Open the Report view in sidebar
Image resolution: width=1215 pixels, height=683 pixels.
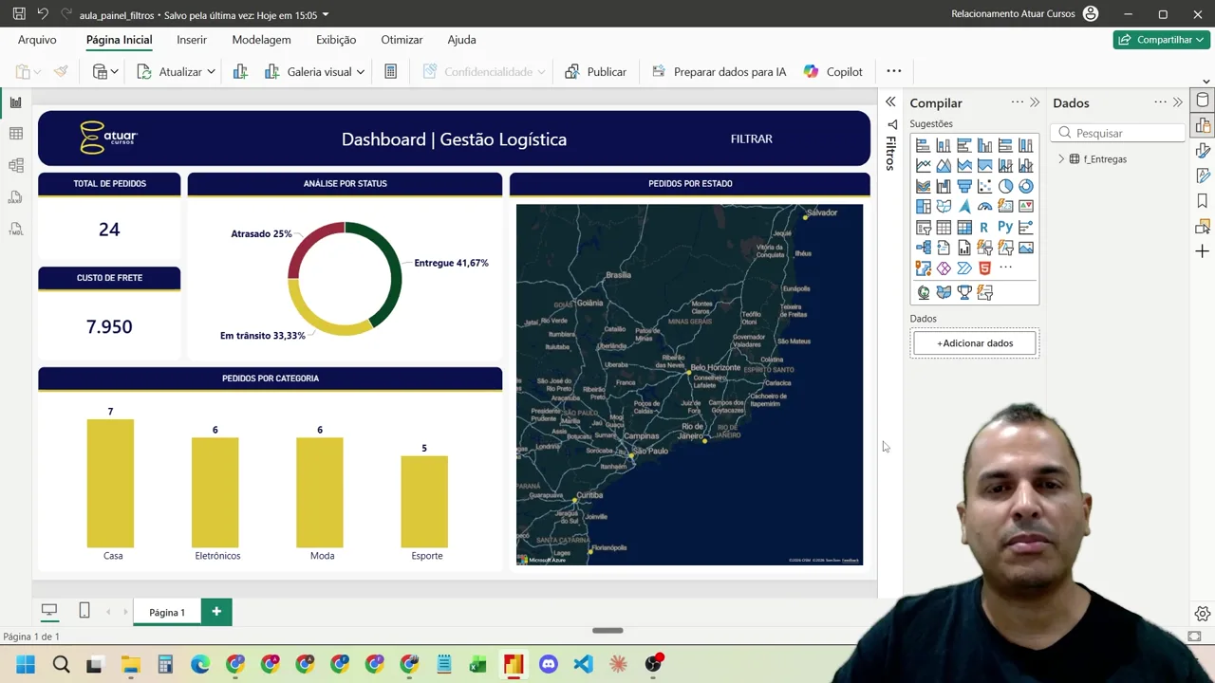[x=15, y=102]
